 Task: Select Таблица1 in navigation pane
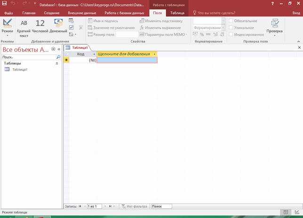[20, 69]
